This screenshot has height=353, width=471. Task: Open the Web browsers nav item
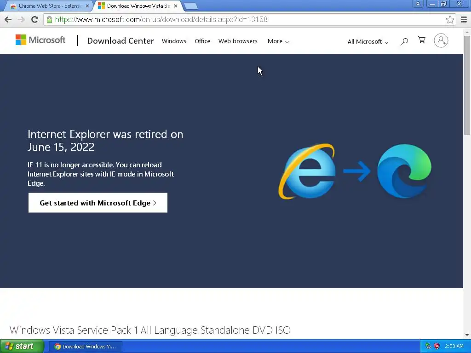238,41
